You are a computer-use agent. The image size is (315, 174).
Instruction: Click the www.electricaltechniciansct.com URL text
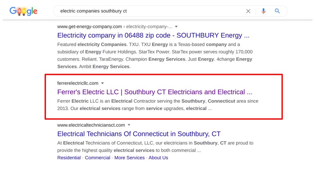[91, 125]
